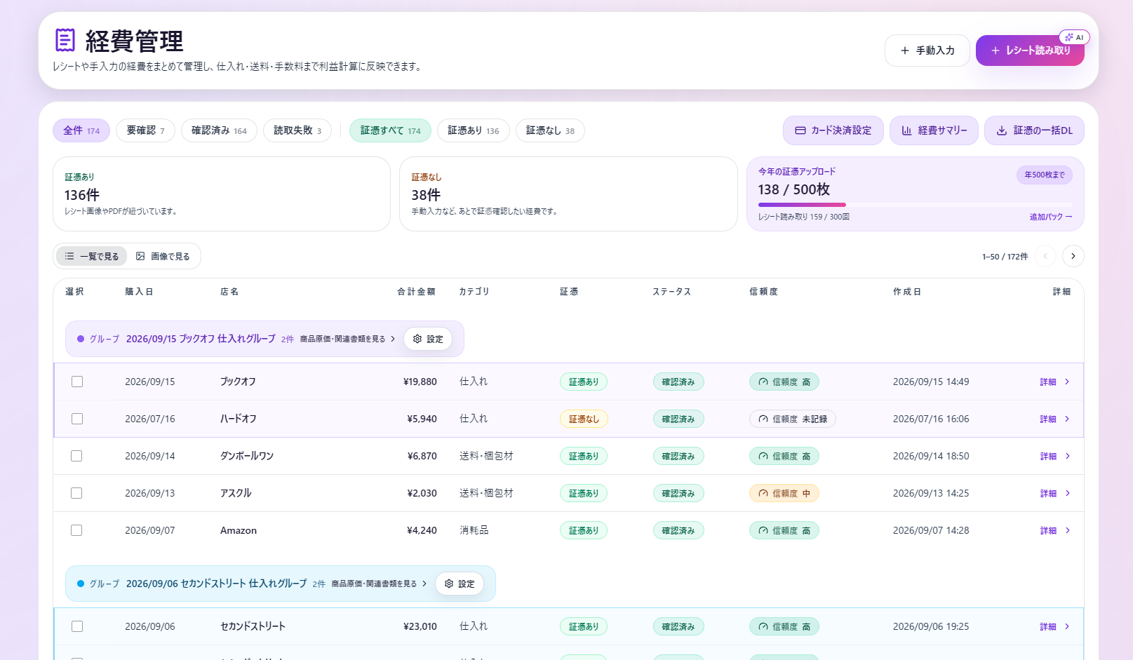Expand ブックオフ group 商品原価・関連書類を見る
The image size is (1133, 660).
point(347,339)
